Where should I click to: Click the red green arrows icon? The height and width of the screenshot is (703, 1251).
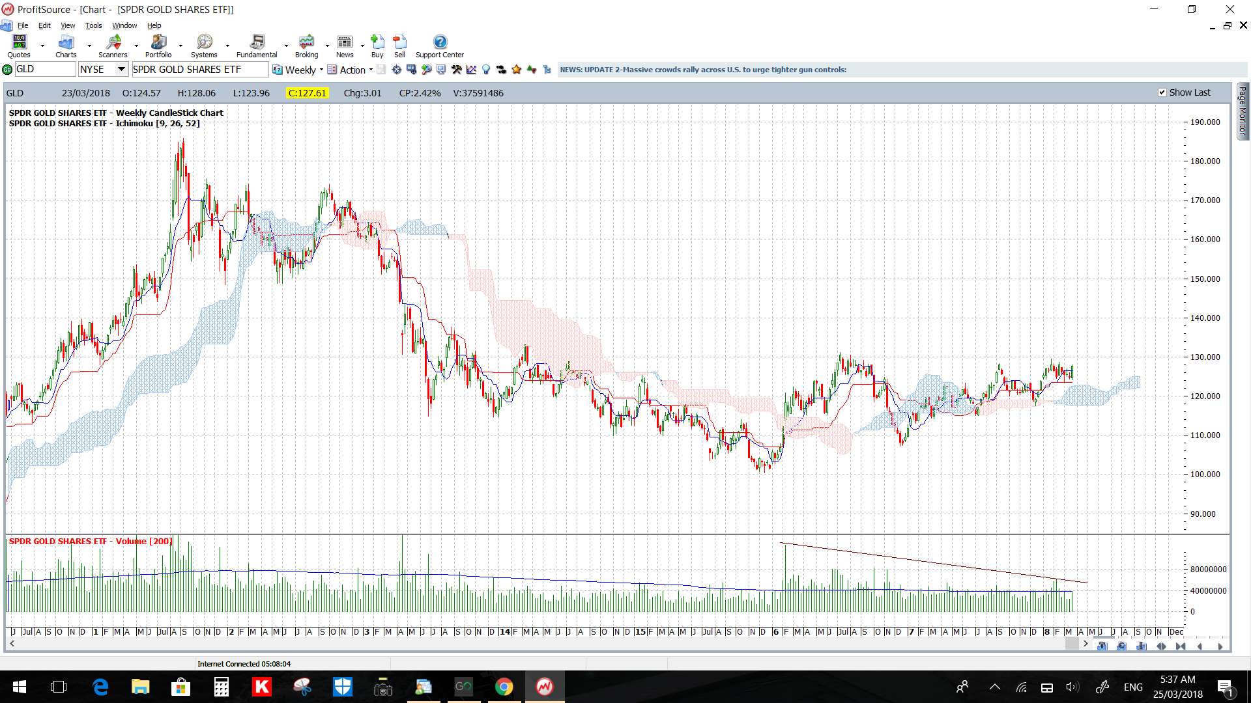click(532, 70)
